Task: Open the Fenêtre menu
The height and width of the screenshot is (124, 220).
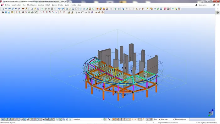Action: click(73, 5)
